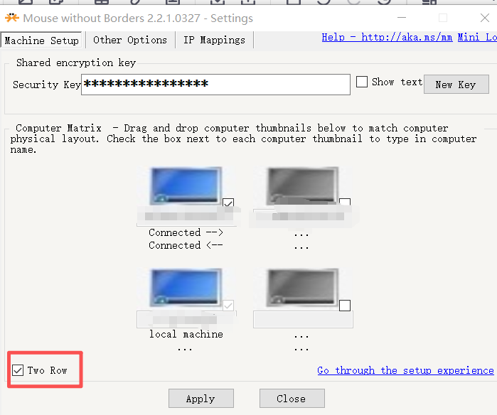Generate a New Key
Viewport: 497px width, 415px height.
456,85
